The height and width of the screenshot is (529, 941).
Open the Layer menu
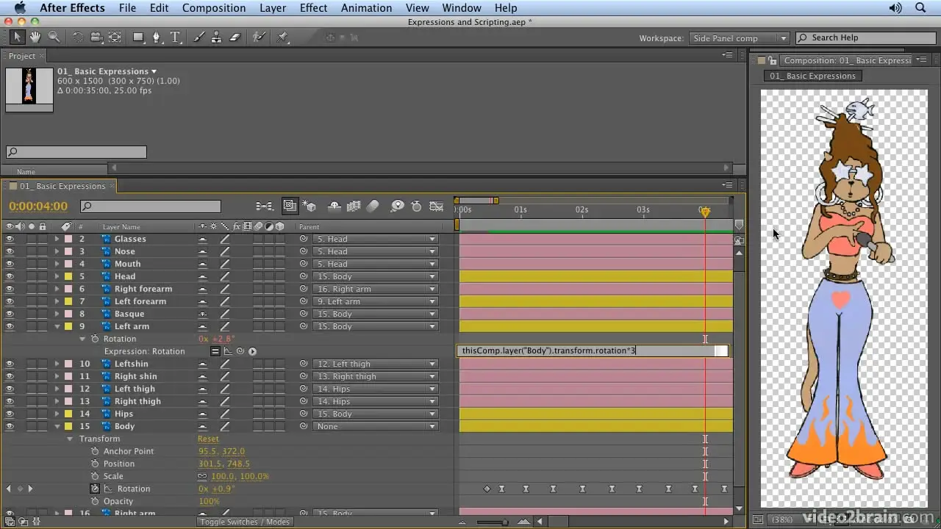pos(273,8)
